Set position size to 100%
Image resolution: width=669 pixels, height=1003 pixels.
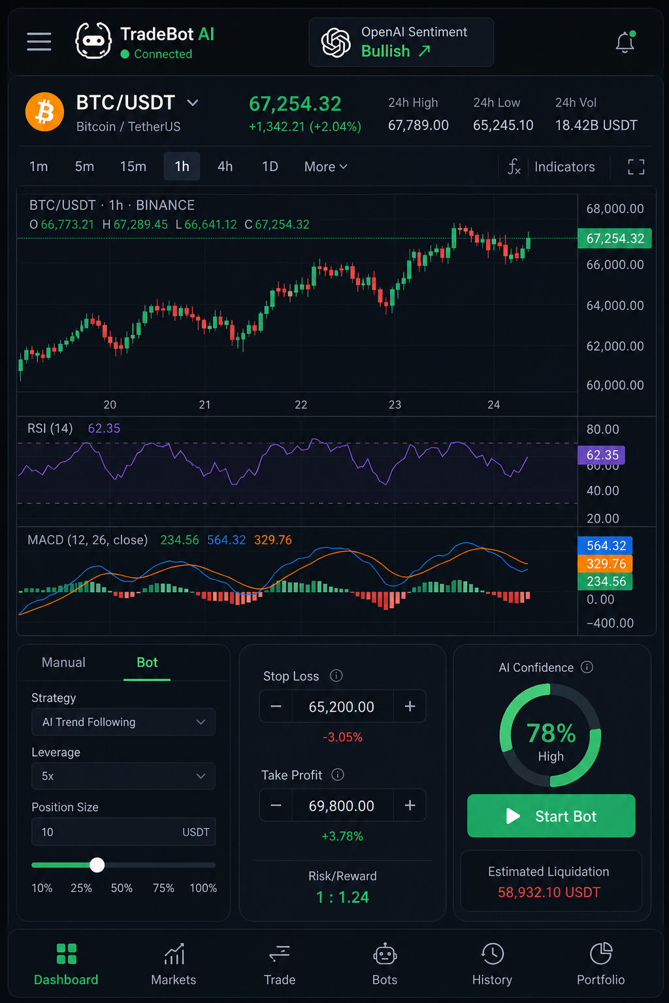tap(203, 888)
